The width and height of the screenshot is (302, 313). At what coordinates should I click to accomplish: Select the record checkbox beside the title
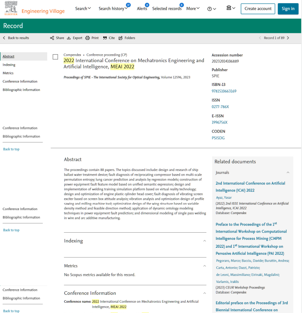(x=56, y=57)
